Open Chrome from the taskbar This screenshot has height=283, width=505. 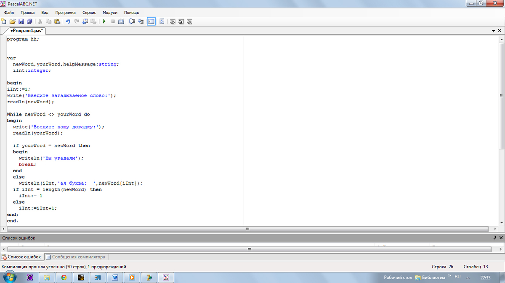point(64,278)
